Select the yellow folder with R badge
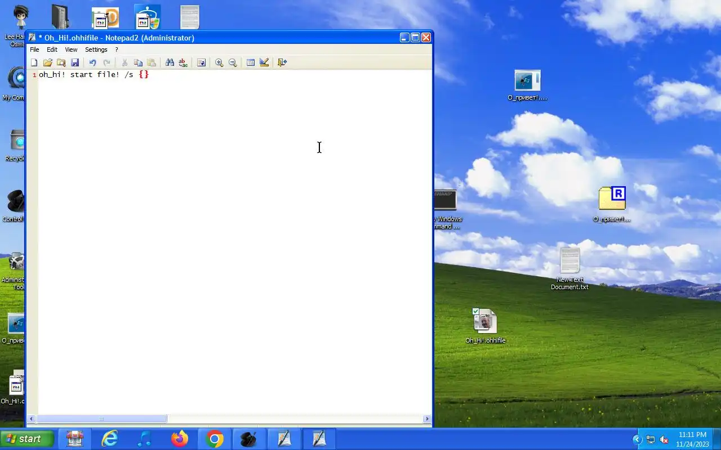 [x=612, y=204]
